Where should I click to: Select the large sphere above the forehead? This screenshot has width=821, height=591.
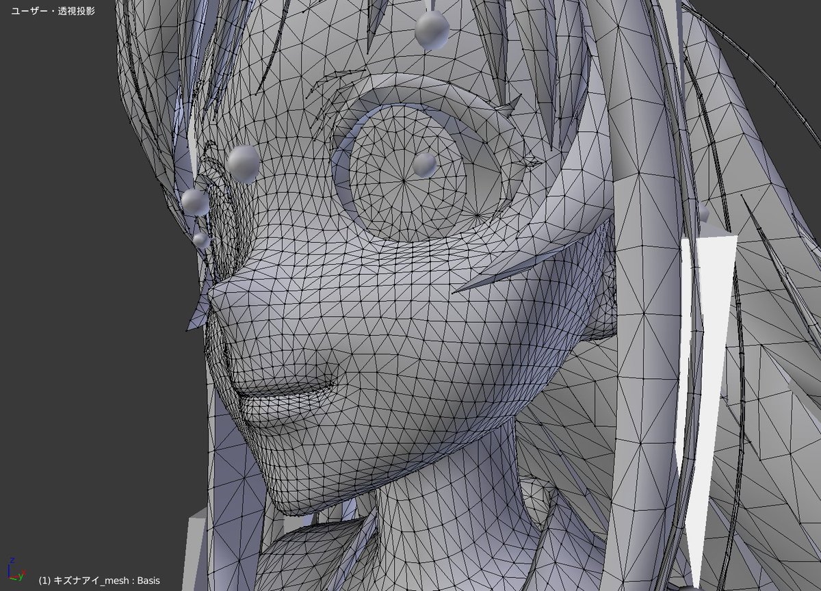(x=432, y=29)
